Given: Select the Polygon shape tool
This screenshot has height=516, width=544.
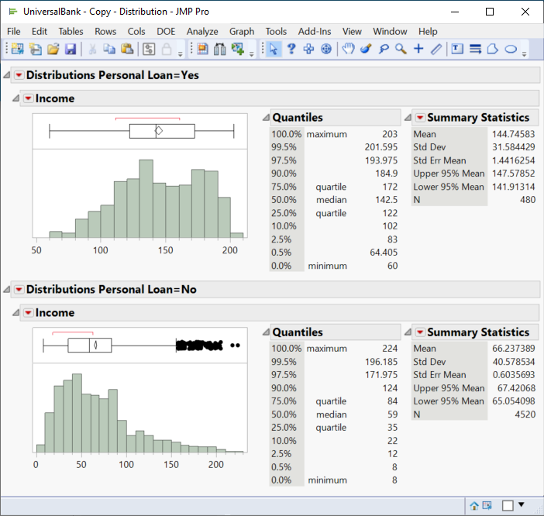Looking at the screenshot, I should coord(493,49).
